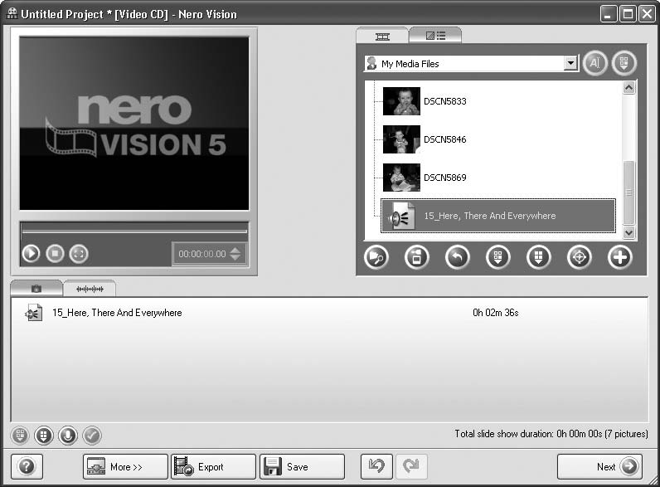Expand options with the More >> button

point(125,467)
